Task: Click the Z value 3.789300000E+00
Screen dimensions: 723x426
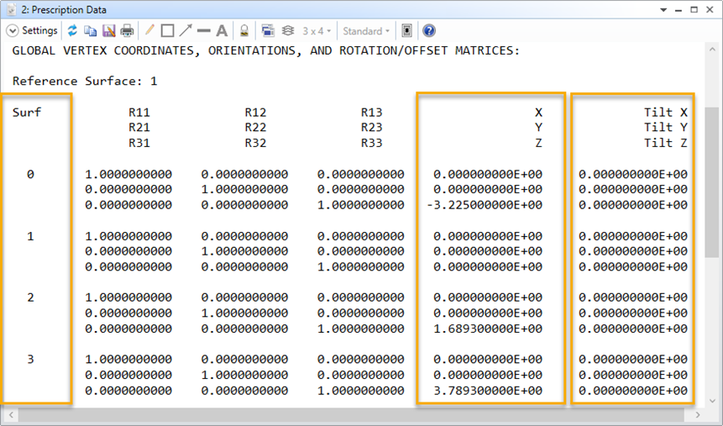Action: click(488, 391)
